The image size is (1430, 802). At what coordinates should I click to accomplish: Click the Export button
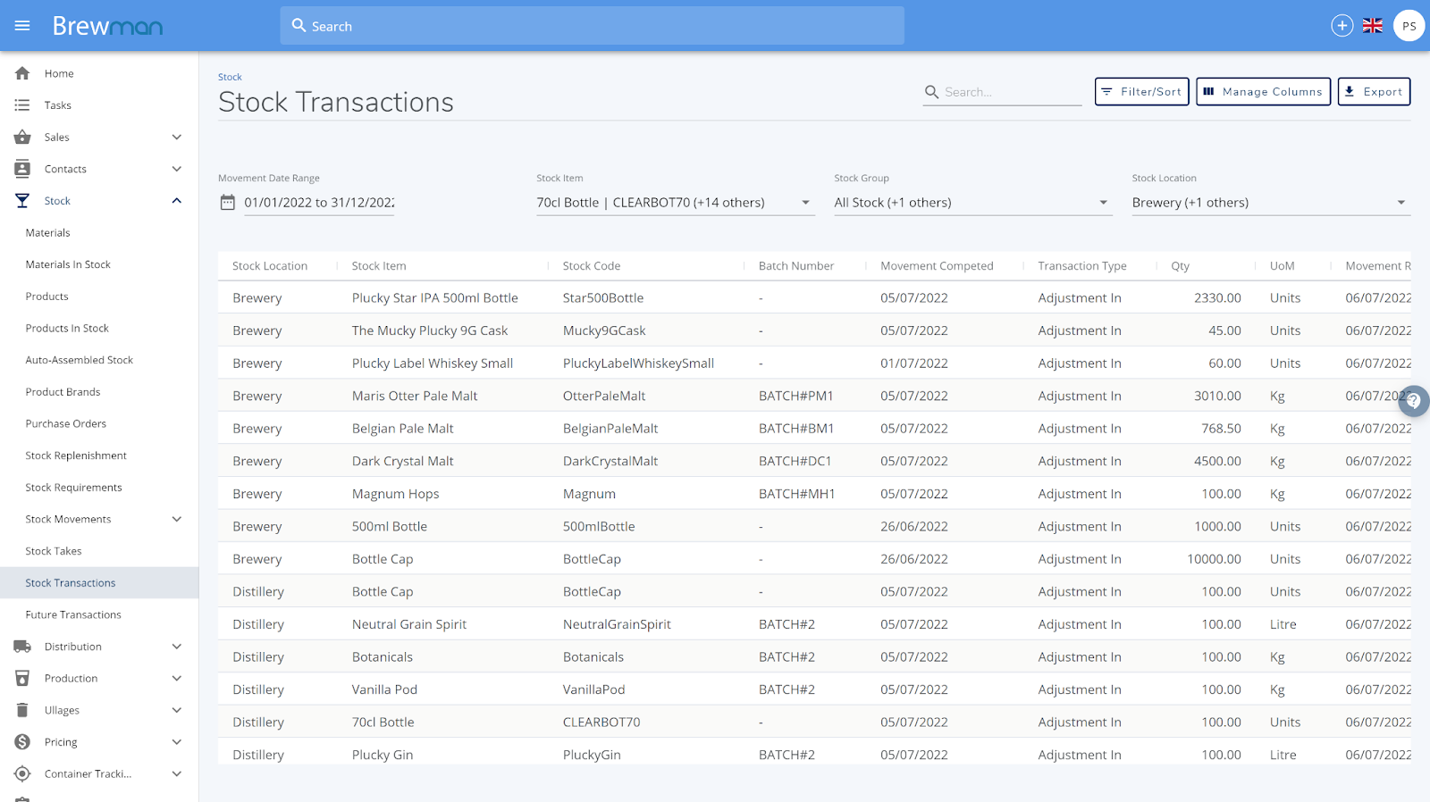1374,91
